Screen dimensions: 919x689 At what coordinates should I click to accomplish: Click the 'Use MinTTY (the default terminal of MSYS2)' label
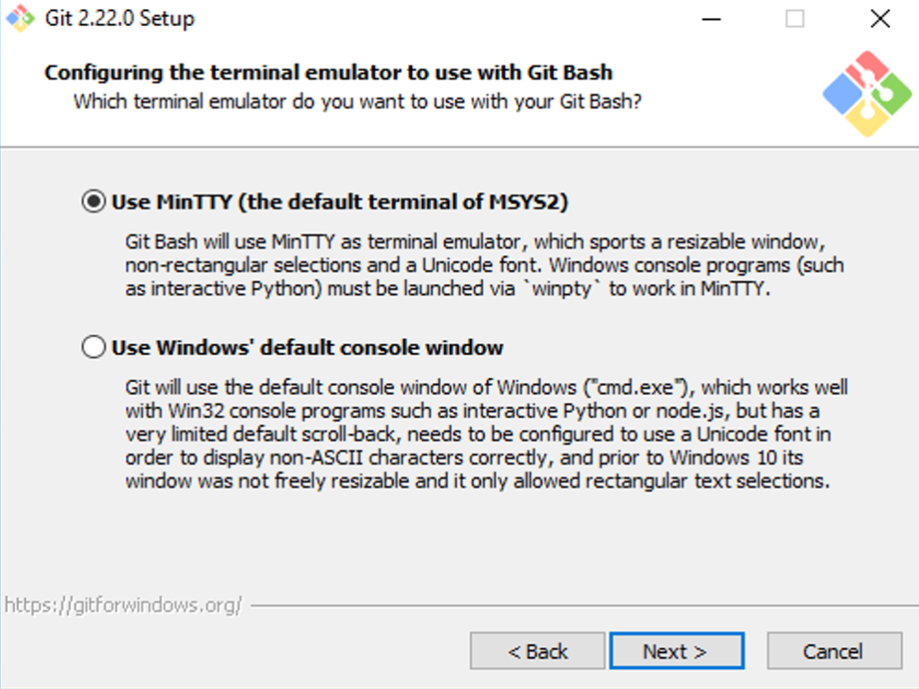point(340,202)
